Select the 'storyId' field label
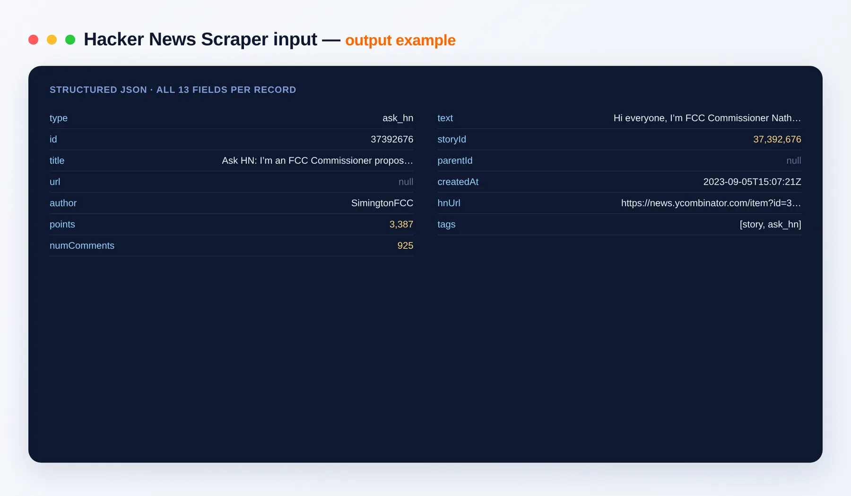The height and width of the screenshot is (496, 851). coord(452,139)
